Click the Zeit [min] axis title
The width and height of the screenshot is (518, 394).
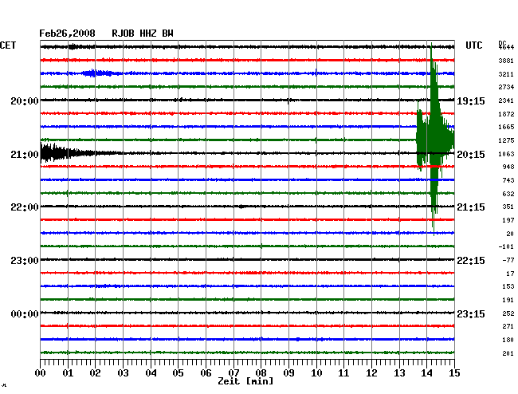[x=245, y=381]
